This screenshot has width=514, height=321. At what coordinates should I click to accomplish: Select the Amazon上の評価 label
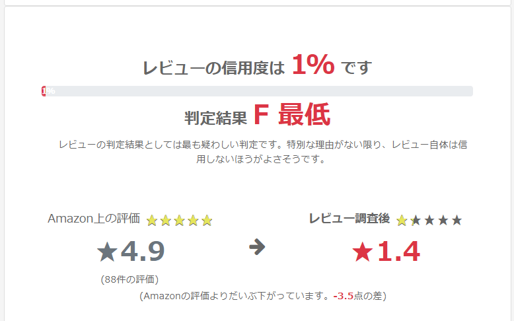pyautogui.click(x=94, y=219)
